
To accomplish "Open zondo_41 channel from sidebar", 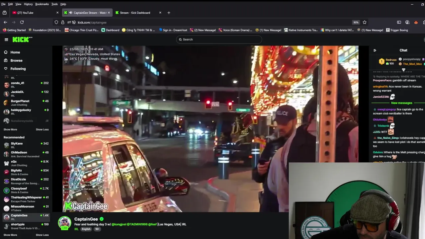I will click(x=26, y=85).
